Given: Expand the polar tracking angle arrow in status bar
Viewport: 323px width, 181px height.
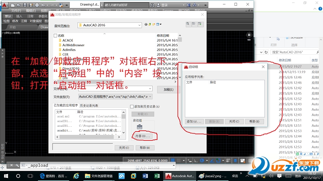Looking at the screenshot, I should (207, 160).
